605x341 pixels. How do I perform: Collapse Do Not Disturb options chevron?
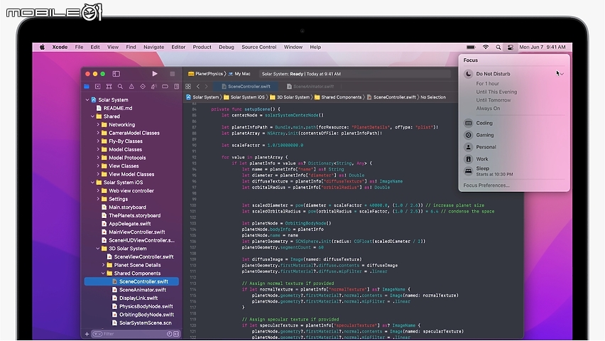[562, 74]
